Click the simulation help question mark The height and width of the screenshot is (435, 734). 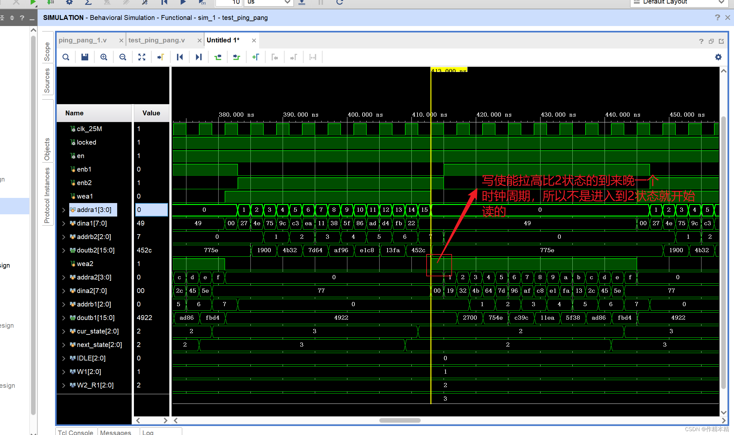[717, 17]
